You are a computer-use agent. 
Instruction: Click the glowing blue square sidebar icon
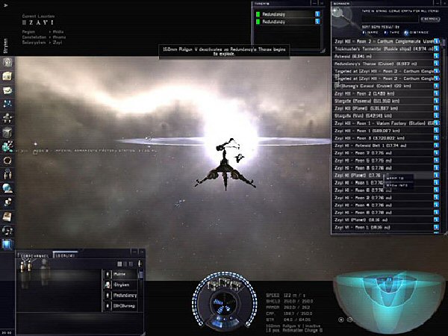coord(7,244)
